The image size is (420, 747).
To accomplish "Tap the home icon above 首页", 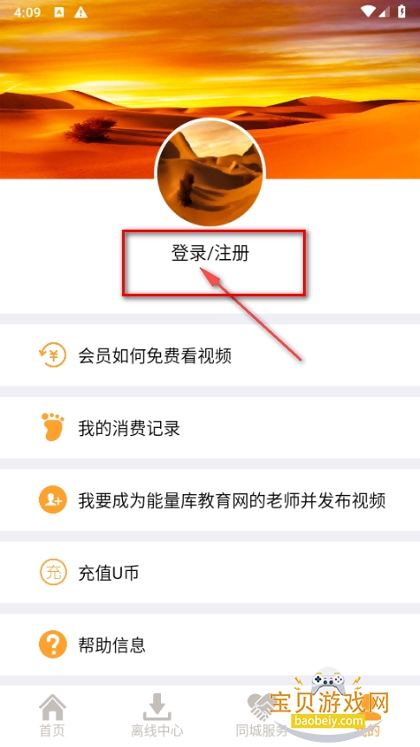I will tap(52, 707).
